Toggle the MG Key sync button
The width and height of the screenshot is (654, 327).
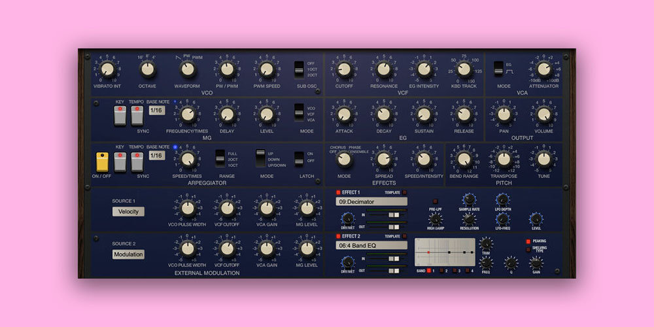click(x=120, y=116)
